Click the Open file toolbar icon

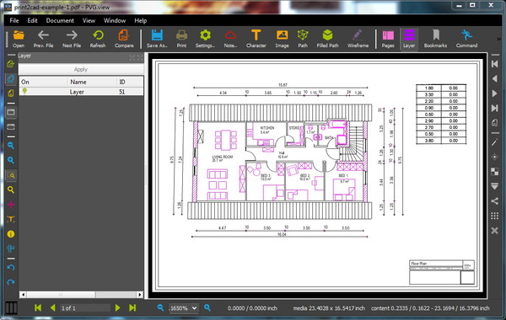click(19, 39)
